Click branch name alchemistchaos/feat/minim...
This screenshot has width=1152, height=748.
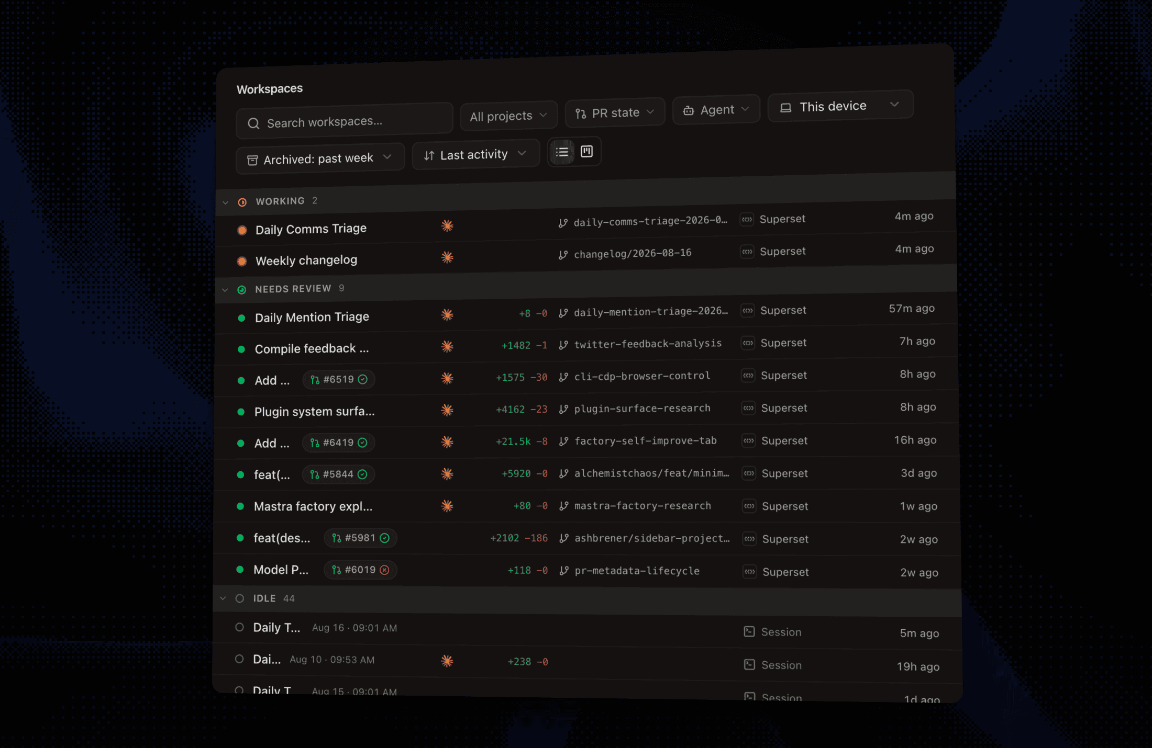[x=652, y=473]
